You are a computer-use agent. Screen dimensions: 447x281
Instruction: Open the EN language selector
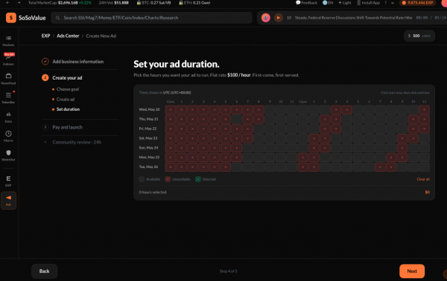(328, 2)
